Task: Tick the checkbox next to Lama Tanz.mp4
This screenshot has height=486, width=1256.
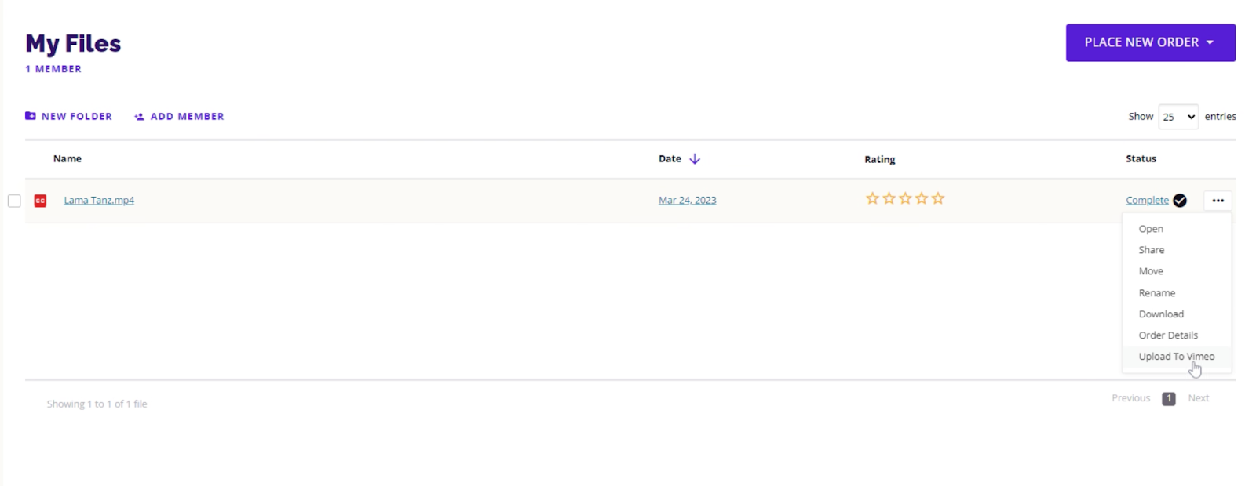Action: (x=14, y=201)
